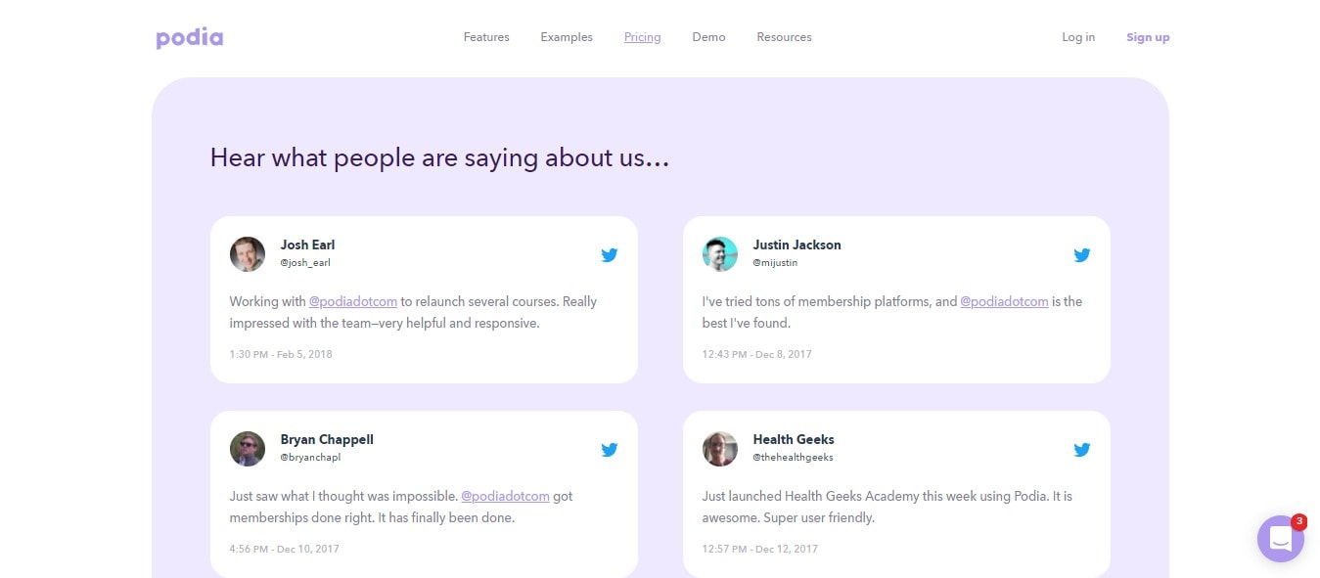Go to the Examples page
Viewport: 1320px width, 578px height.
(x=567, y=37)
